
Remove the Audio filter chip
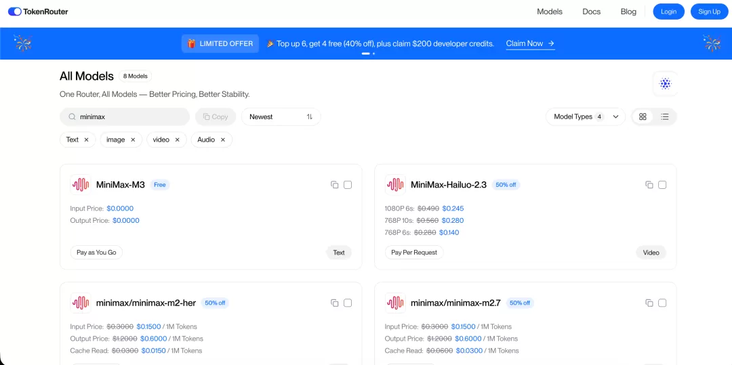click(223, 140)
